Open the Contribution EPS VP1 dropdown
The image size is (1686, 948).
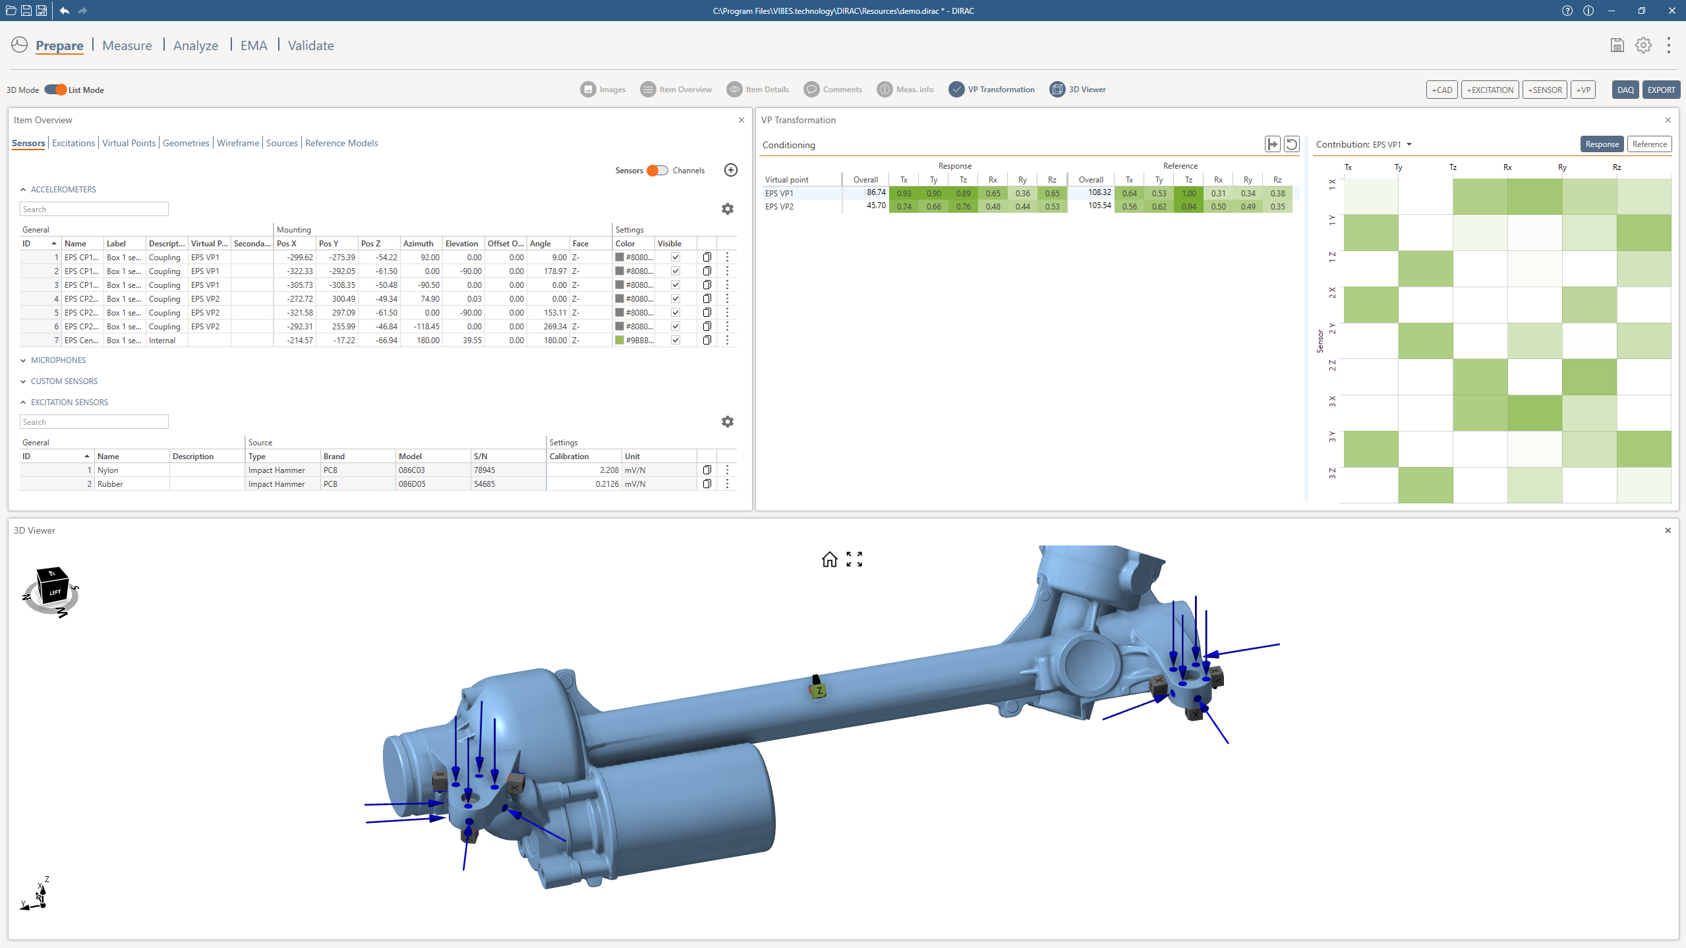[1409, 145]
